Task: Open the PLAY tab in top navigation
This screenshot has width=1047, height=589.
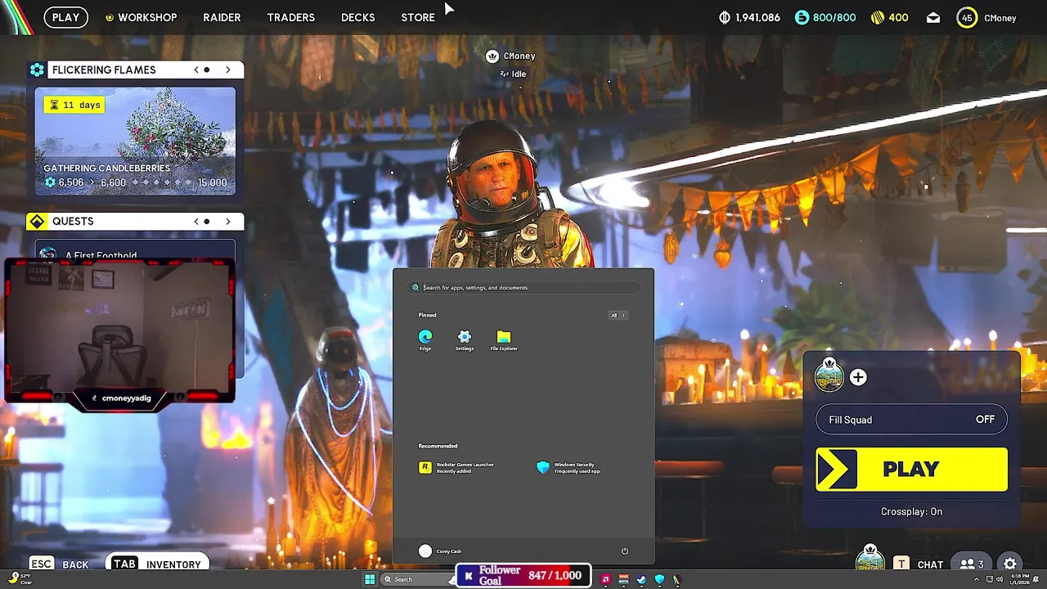Action: (x=66, y=17)
